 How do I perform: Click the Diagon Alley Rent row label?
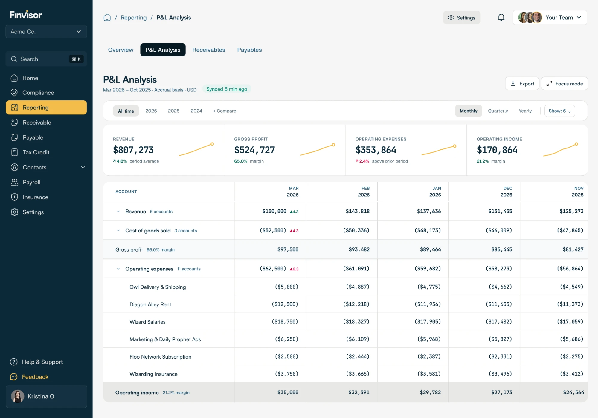[x=150, y=304]
